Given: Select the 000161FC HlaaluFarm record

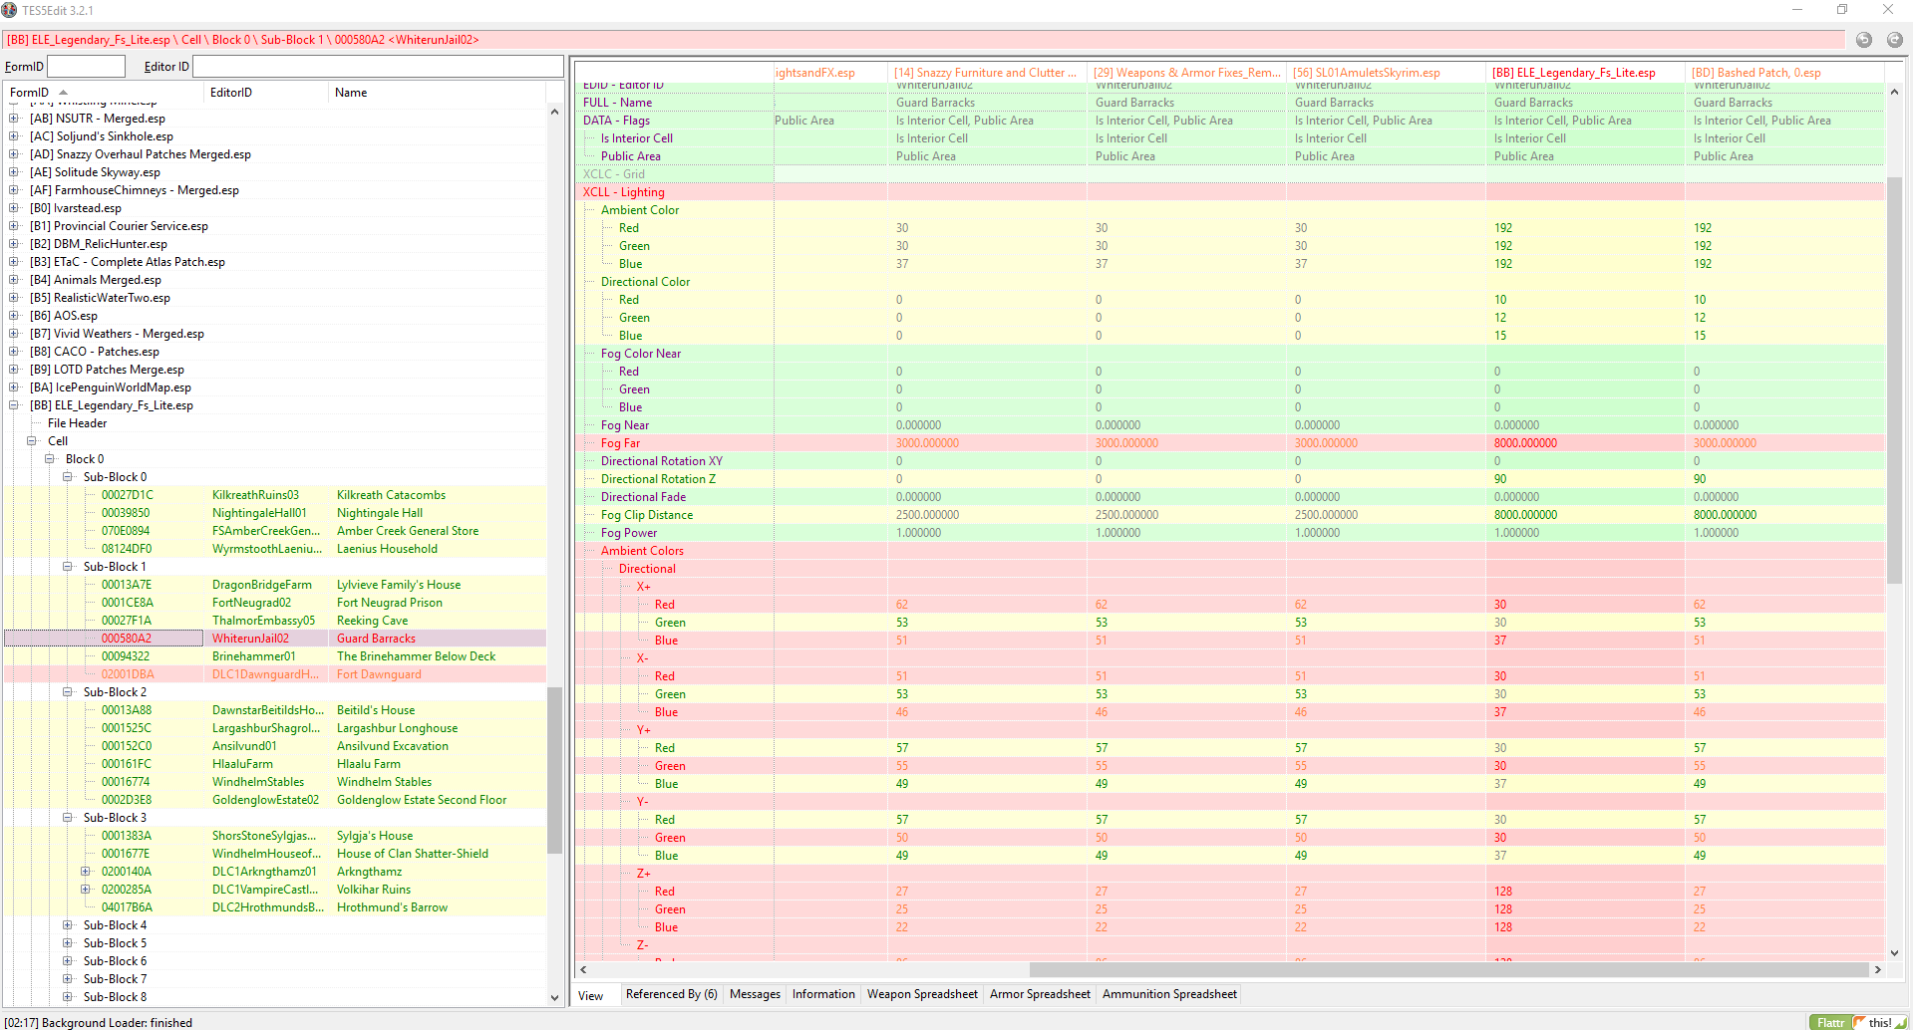Looking at the screenshot, I should point(275,764).
